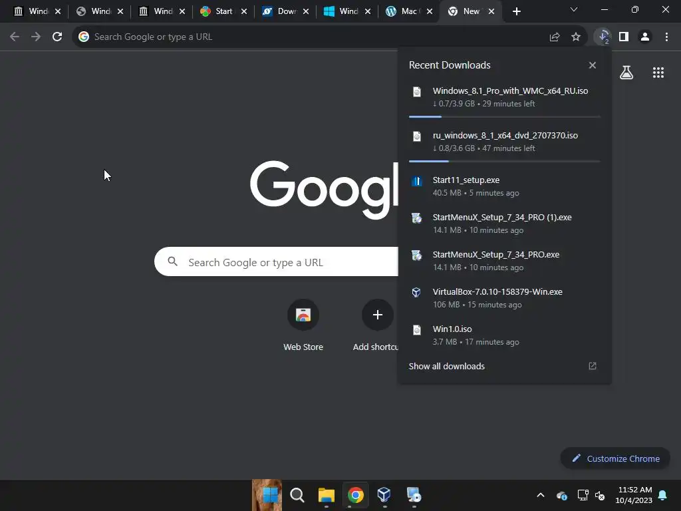This screenshot has width=681, height=511.
Task: Click the Chrome taskbar icon
Action: (355, 495)
